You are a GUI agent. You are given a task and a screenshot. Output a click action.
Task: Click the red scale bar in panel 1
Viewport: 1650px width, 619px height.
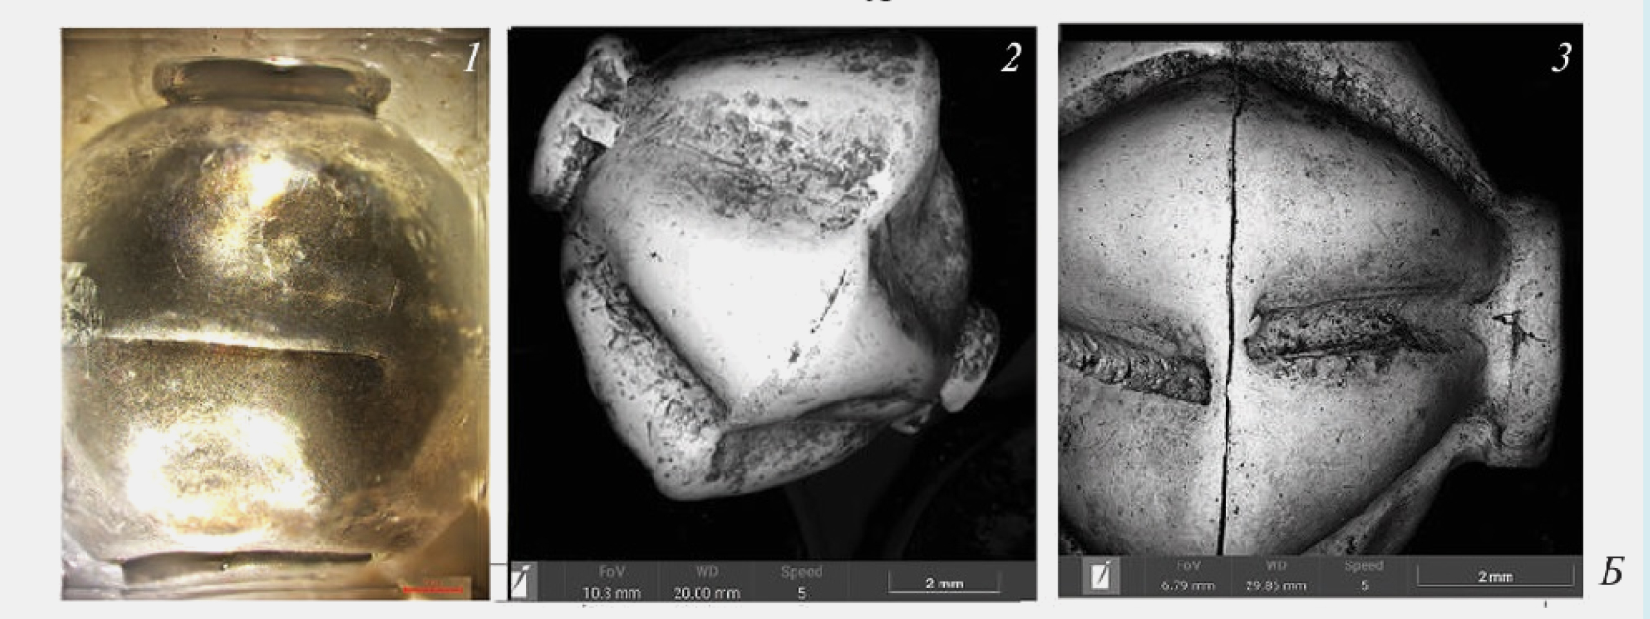[x=432, y=589]
